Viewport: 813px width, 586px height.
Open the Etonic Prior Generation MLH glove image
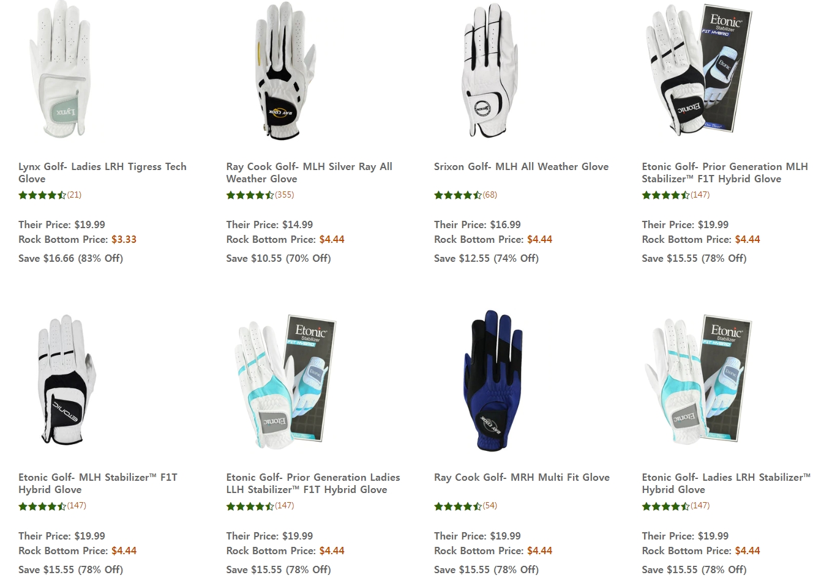(x=698, y=69)
